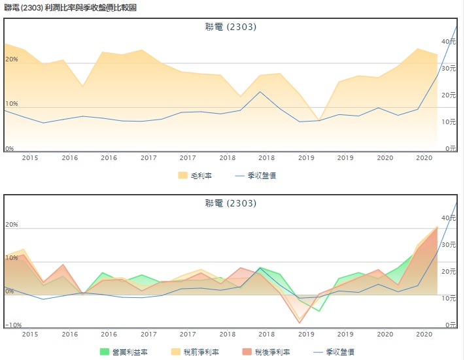Toggle 毛利率 legend swatch in top chart

click(x=182, y=175)
